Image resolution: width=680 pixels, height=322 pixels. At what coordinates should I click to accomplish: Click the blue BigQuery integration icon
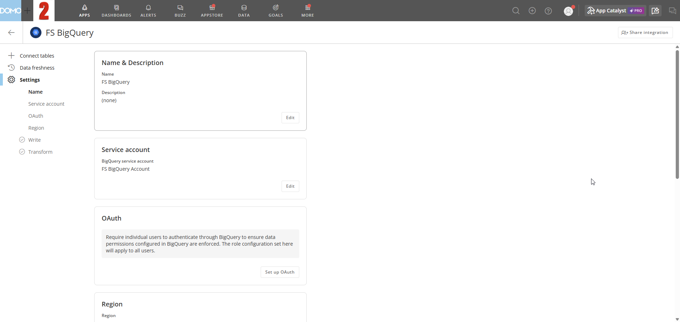point(36,33)
